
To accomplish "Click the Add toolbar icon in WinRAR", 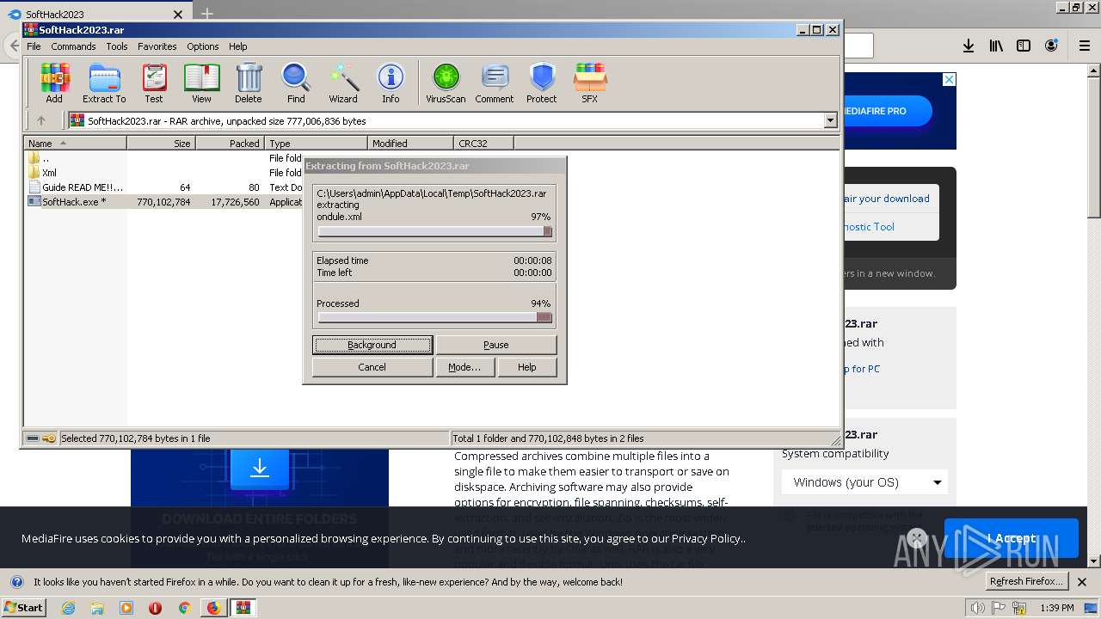I will [54, 83].
